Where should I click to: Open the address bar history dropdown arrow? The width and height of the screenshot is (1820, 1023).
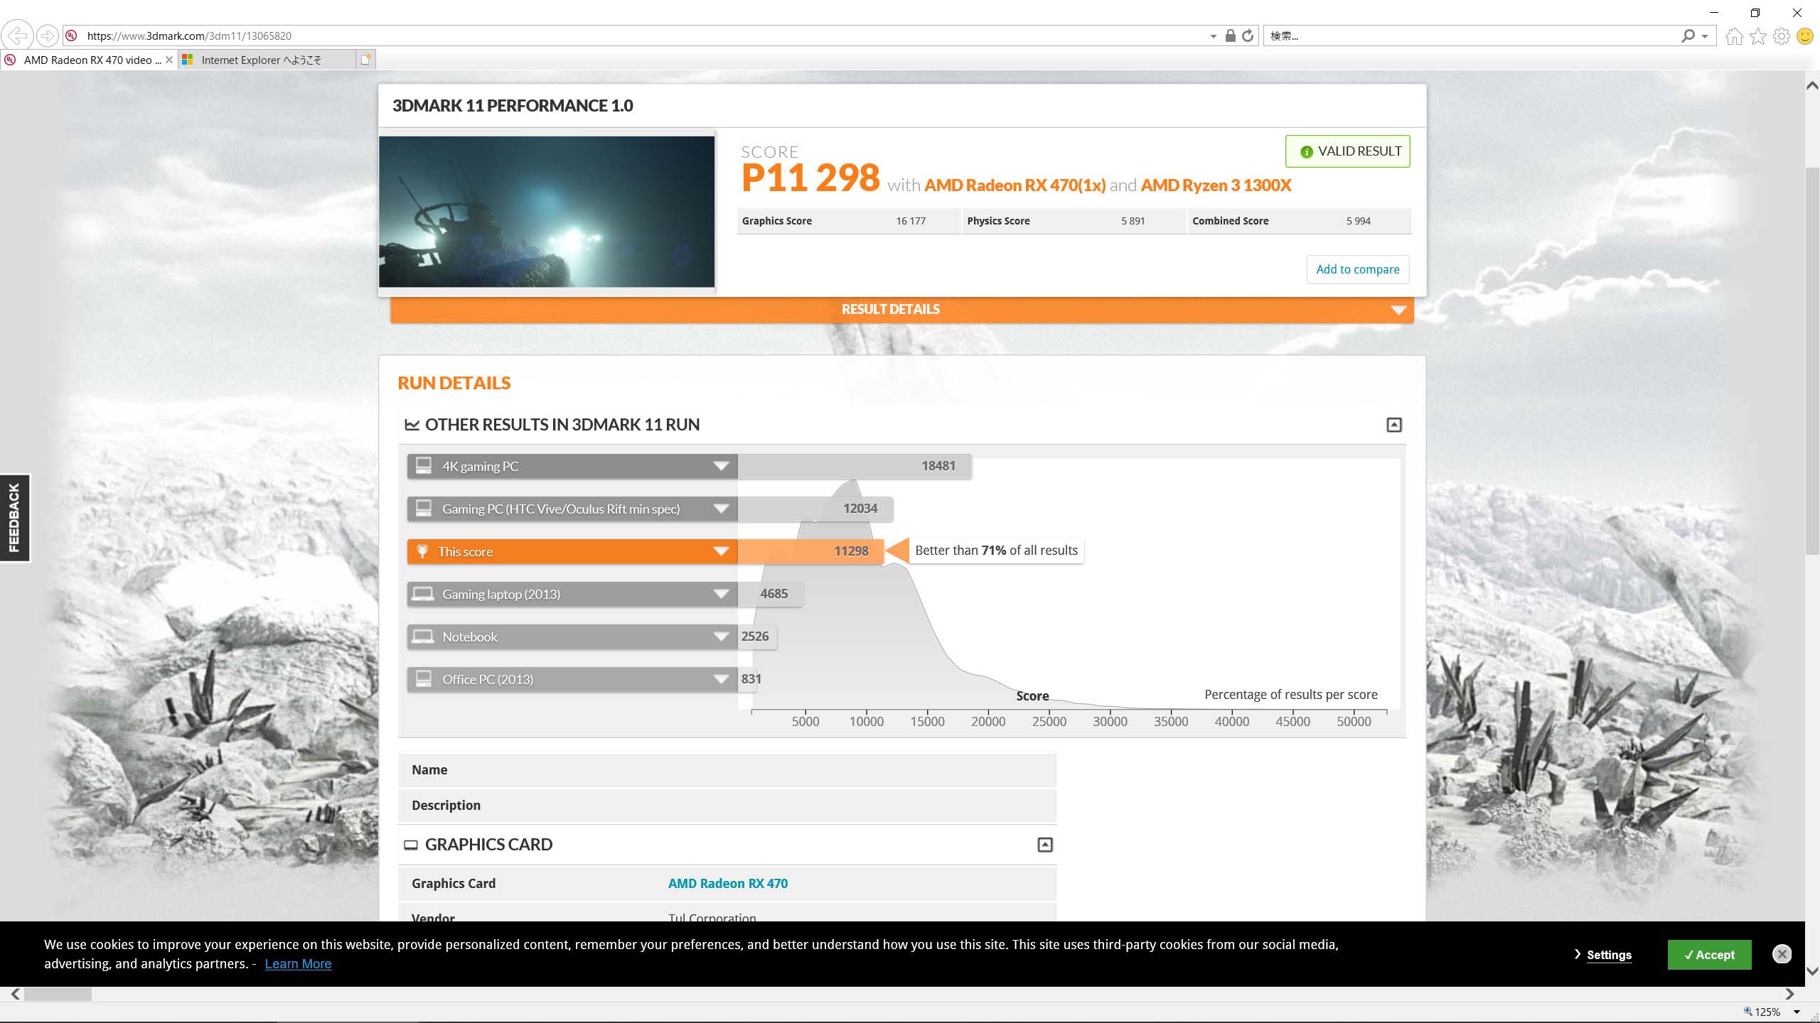[x=1213, y=36]
